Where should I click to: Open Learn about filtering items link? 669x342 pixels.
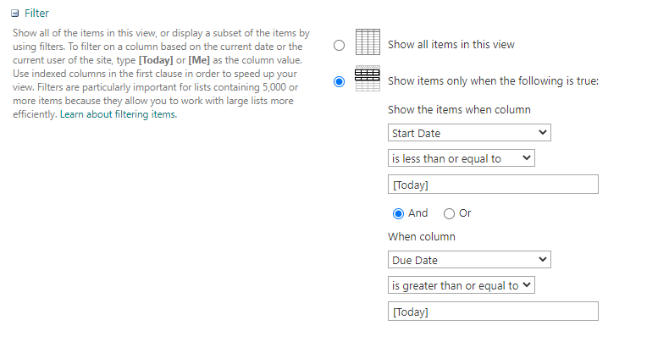pyautogui.click(x=119, y=114)
